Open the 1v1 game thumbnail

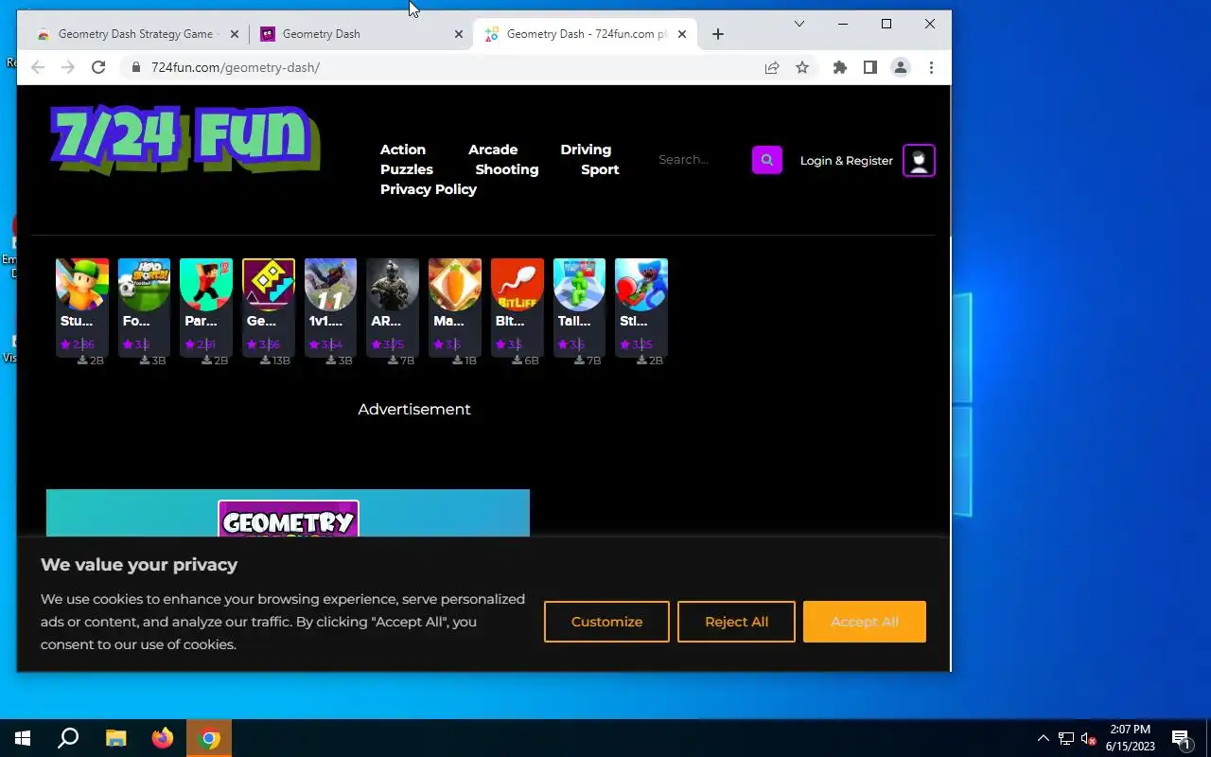click(x=330, y=285)
